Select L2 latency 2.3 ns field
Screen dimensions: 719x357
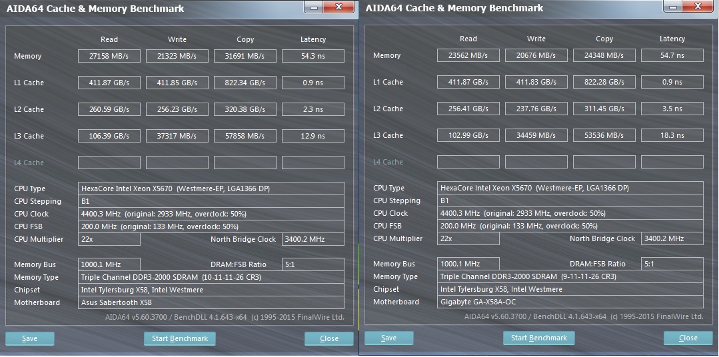[x=313, y=109]
